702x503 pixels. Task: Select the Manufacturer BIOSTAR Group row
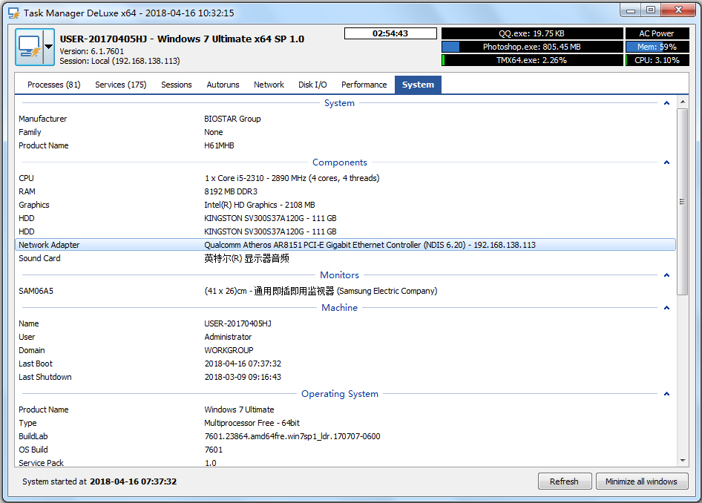click(x=345, y=119)
